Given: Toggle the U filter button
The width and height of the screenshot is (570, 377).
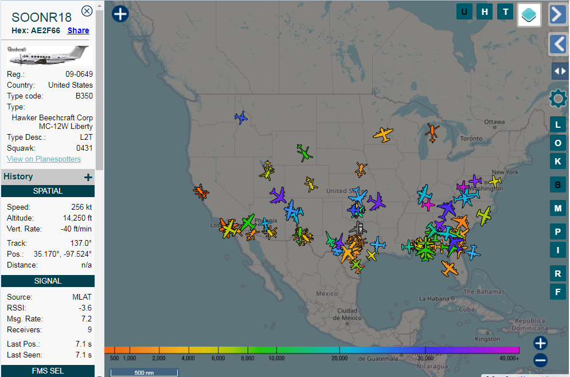Looking at the screenshot, I should 464,12.
